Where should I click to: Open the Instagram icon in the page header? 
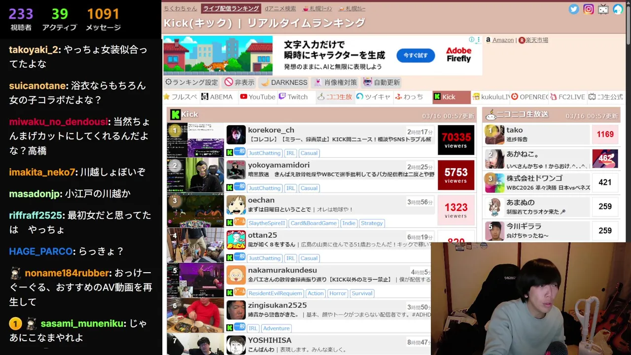589,9
